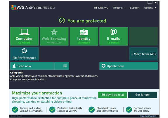Click checkmark beside Protection that actually speeds
Image resolution: width=168 pixels, height=118 pixels.
52,110
